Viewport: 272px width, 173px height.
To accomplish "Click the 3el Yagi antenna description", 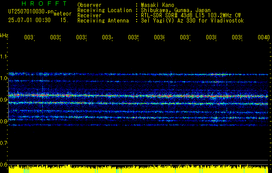I will coord(192,21).
